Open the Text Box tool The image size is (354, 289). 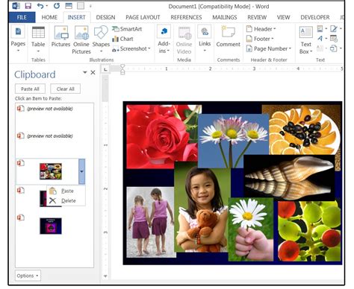click(306, 39)
